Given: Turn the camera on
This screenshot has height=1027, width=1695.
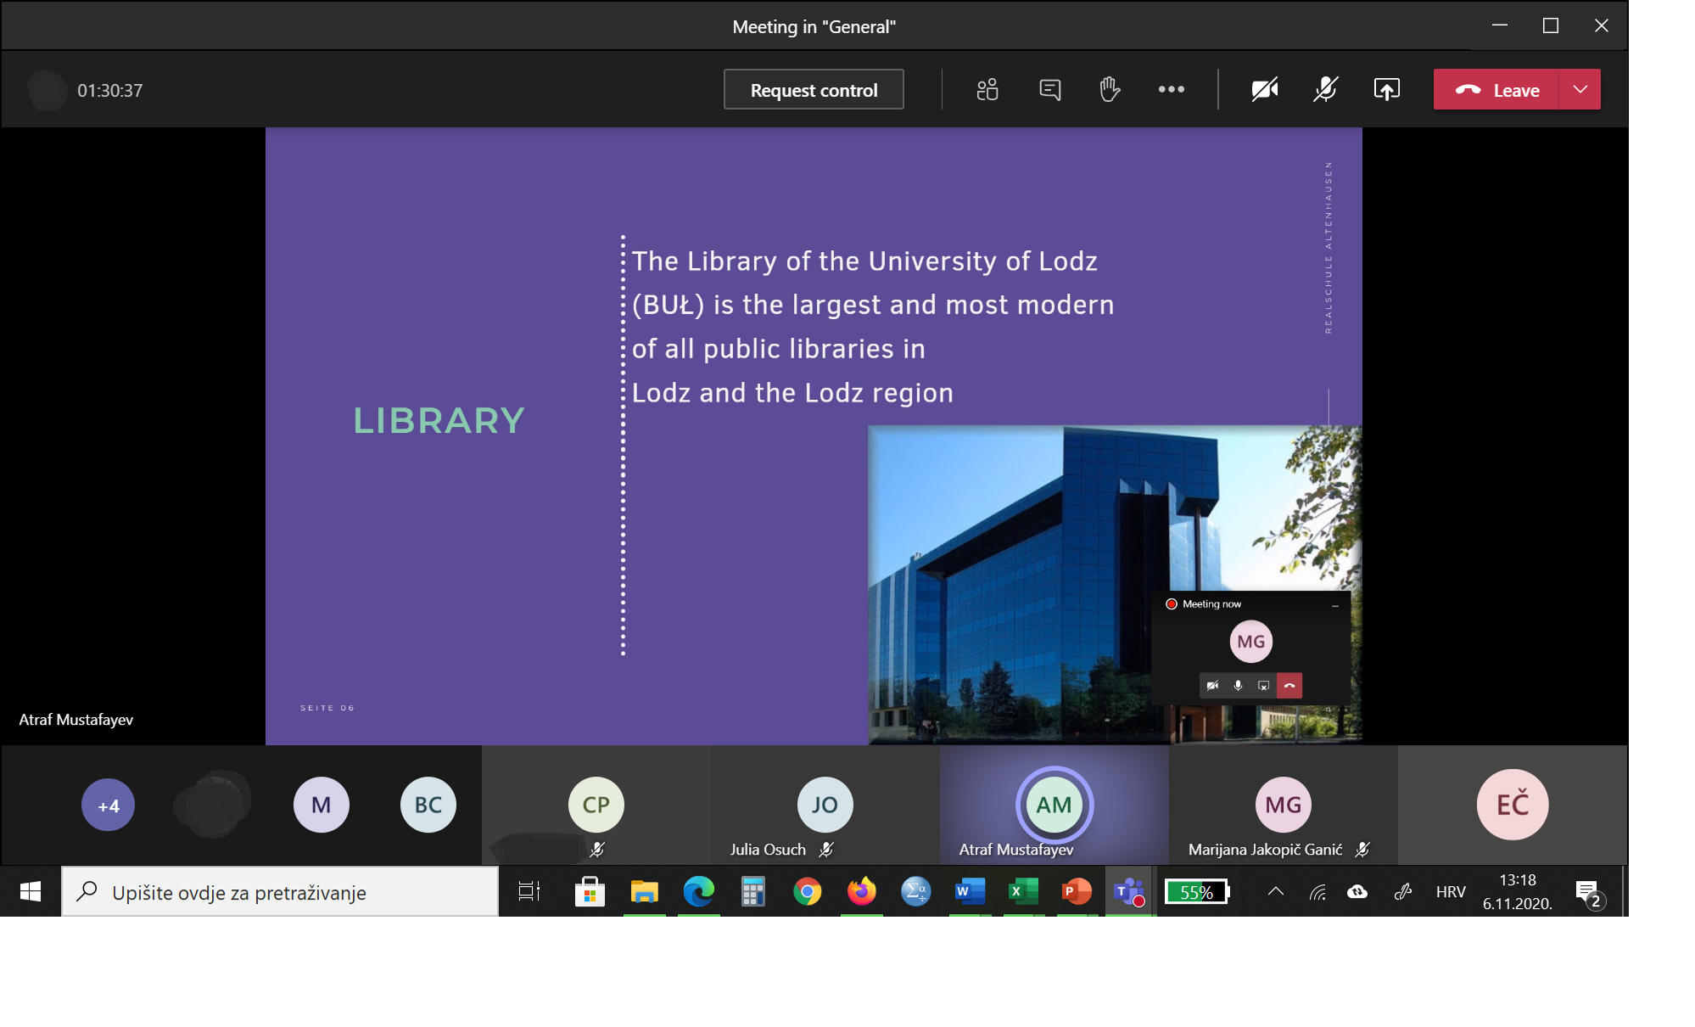Looking at the screenshot, I should [1264, 90].
